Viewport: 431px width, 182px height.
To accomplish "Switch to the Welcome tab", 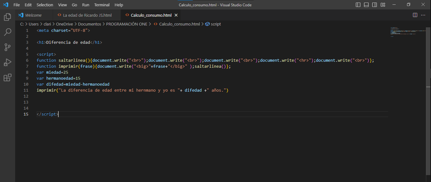I will click(x=33, y=15).
